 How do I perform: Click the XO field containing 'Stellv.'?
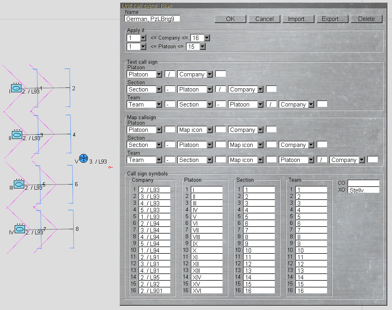(363, 190)
